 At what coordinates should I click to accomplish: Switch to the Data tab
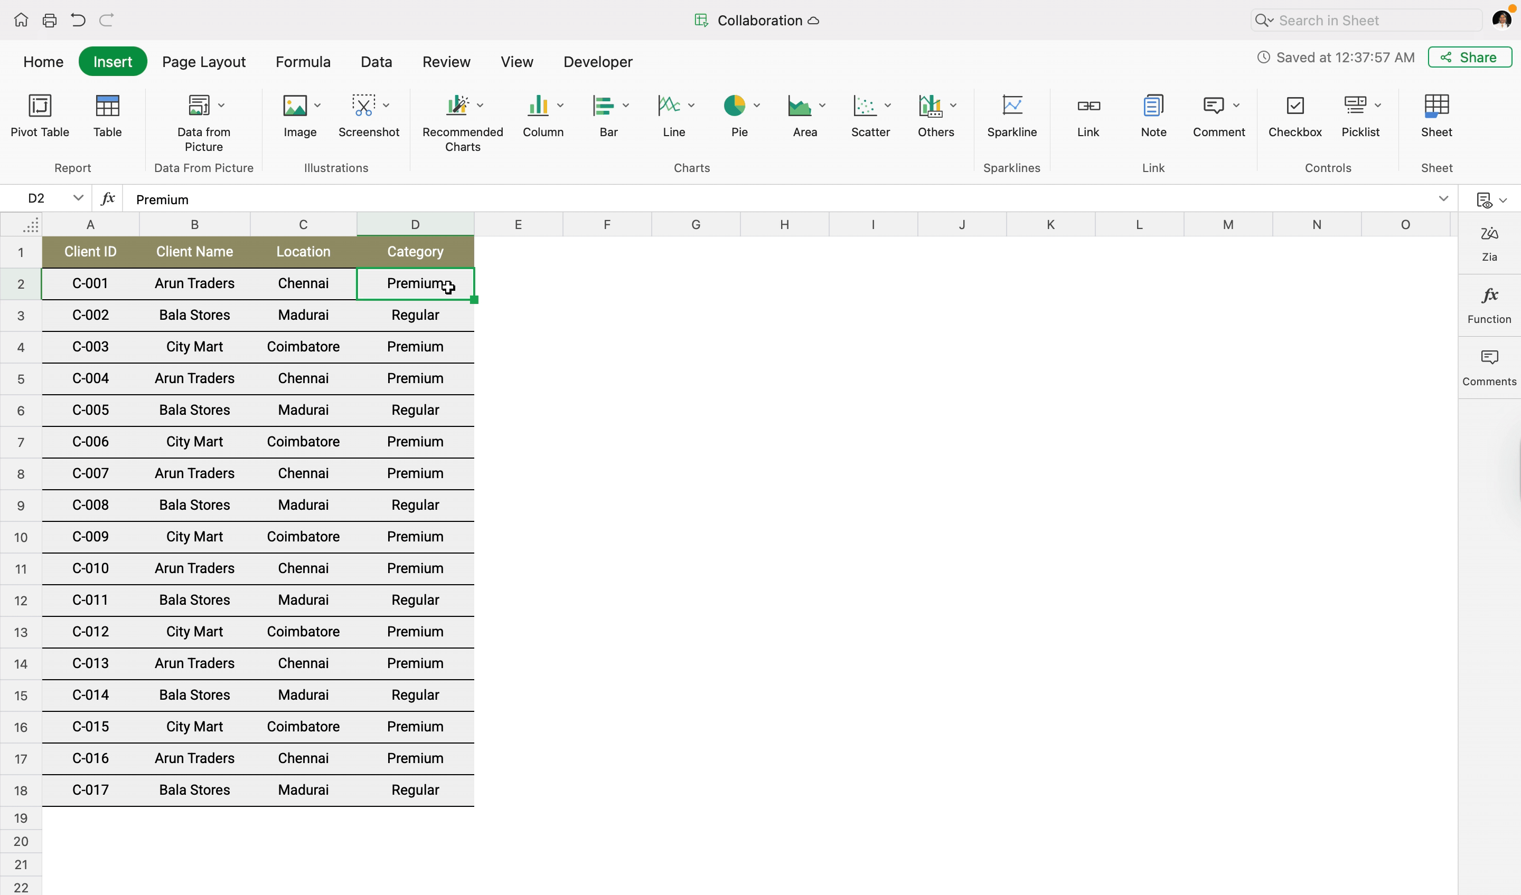376,62
